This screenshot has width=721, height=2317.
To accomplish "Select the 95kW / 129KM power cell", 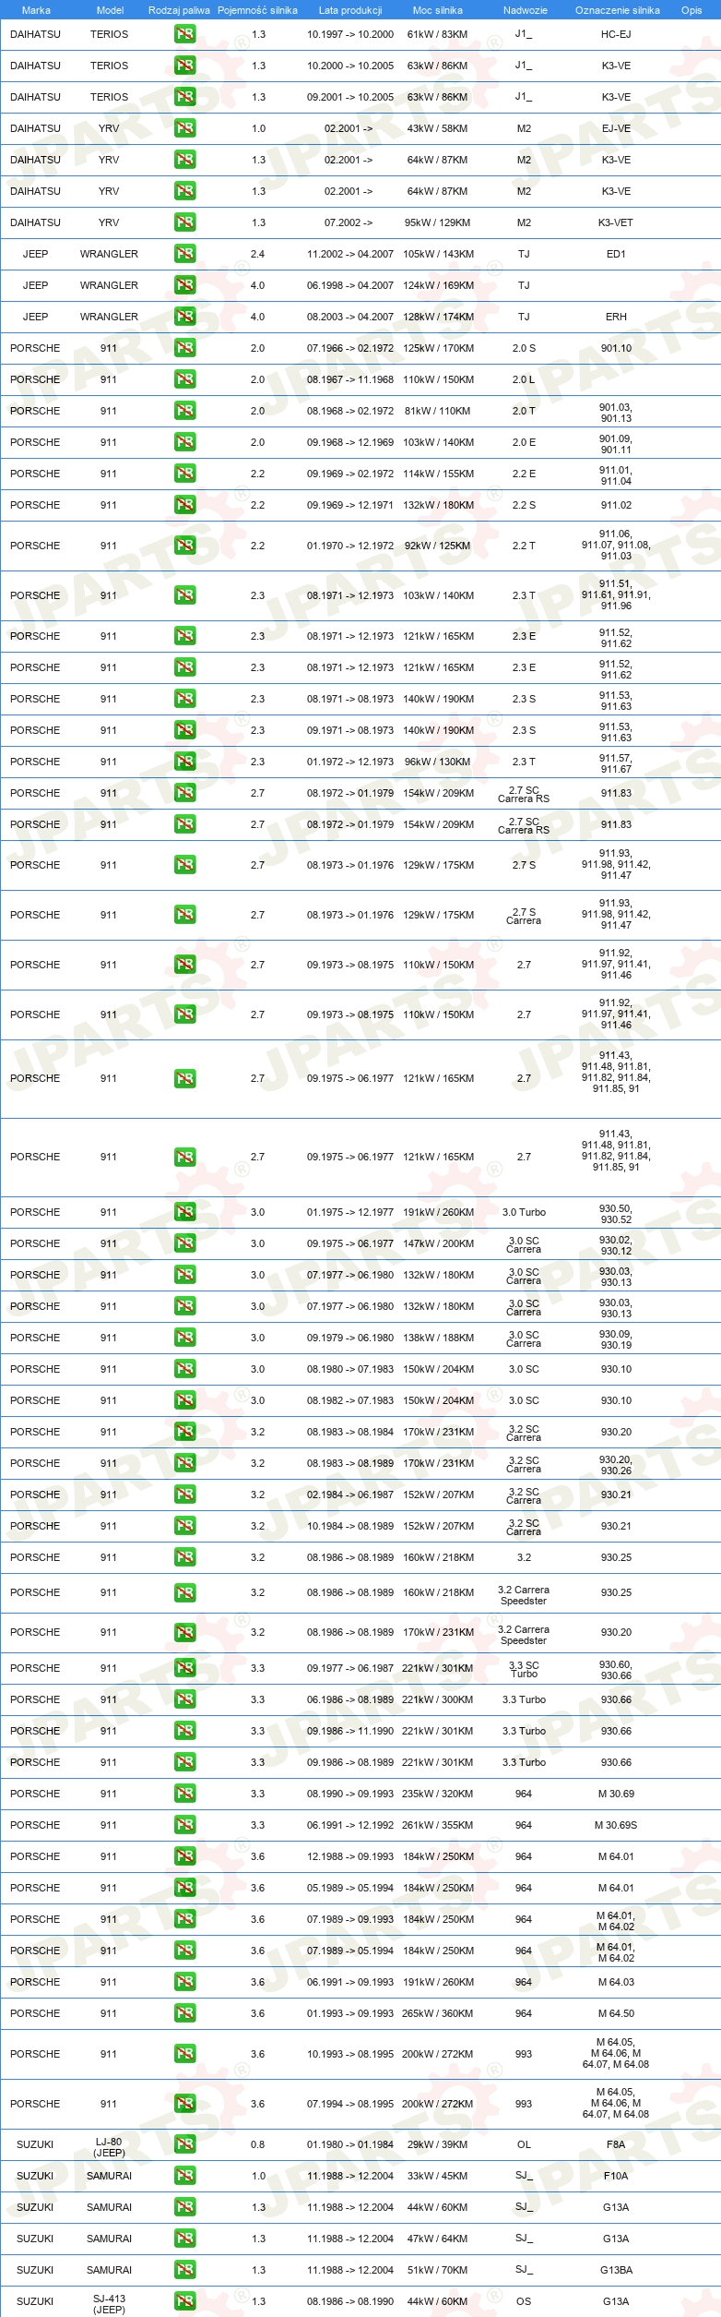I will pyautogui.click(x=437, y=222).
